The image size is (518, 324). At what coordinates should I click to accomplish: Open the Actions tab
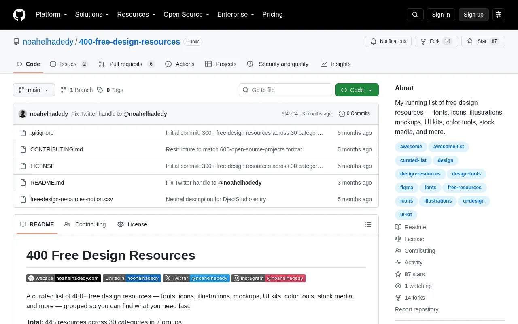coord(180,64)
